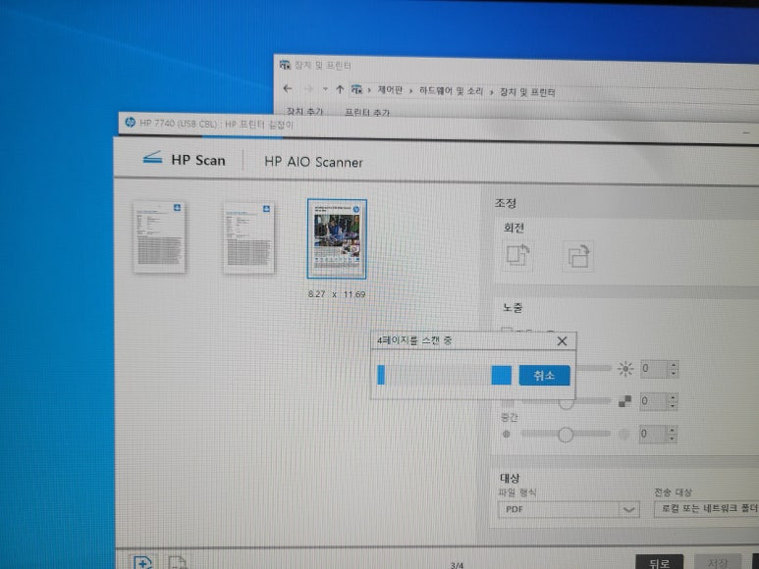Increase the contrast value with the up stepper
759x569 pixels.
tap(673, 397)
